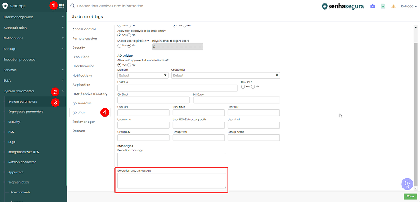Open Access control settings tab
The image size is (420, 202).
pos(84,29)
